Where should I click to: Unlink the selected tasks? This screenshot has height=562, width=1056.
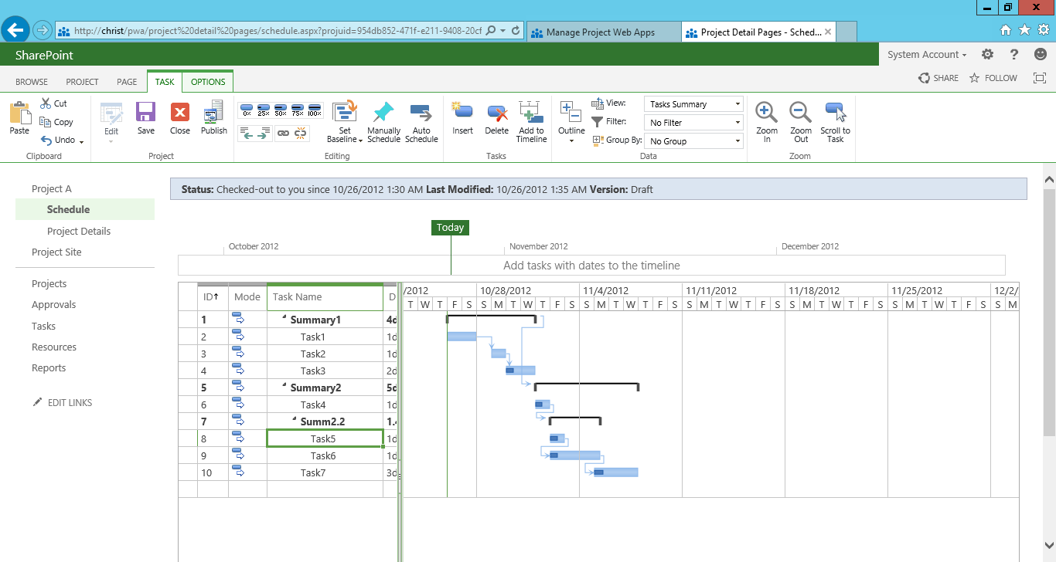click(301, 134)
